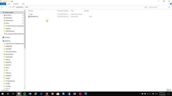This screenshot has width=172, height=96.
Task: Open the quick access toolbar dropdown arrow
Action: [8, 1]
